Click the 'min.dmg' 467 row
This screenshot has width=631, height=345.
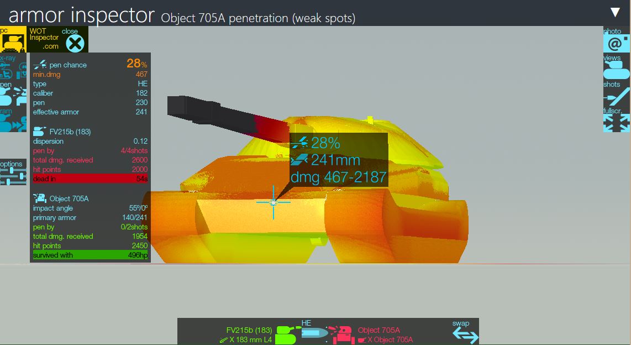(x=90, y=75)
